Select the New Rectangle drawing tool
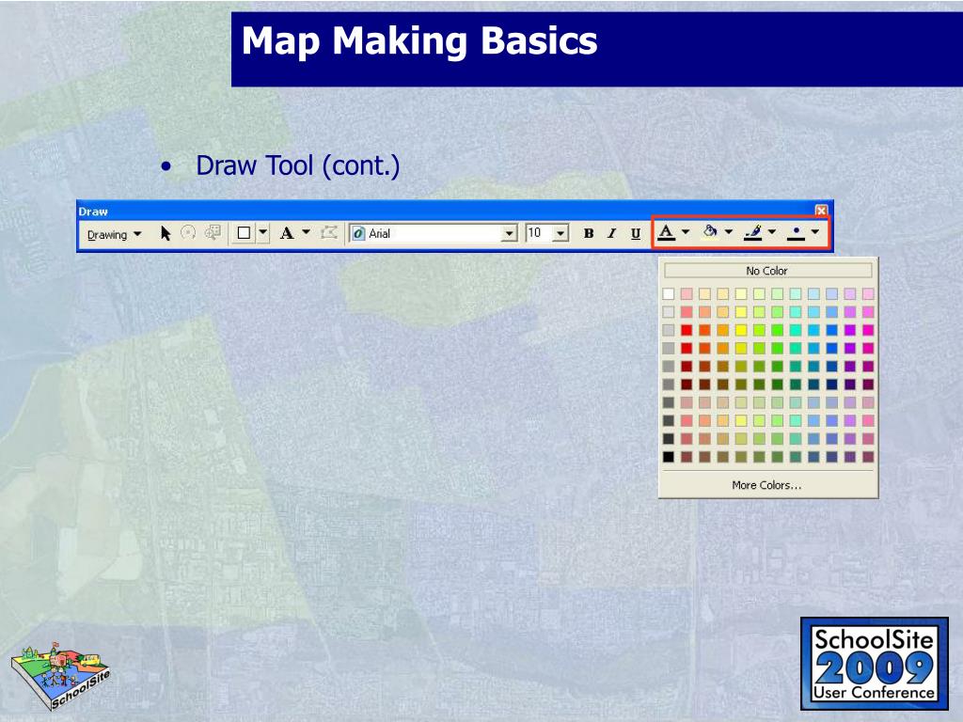 tap(244, 233)
